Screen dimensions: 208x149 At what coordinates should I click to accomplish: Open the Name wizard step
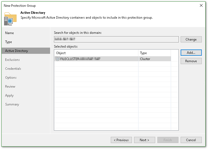pyautogui.click(x=9, y=33)
